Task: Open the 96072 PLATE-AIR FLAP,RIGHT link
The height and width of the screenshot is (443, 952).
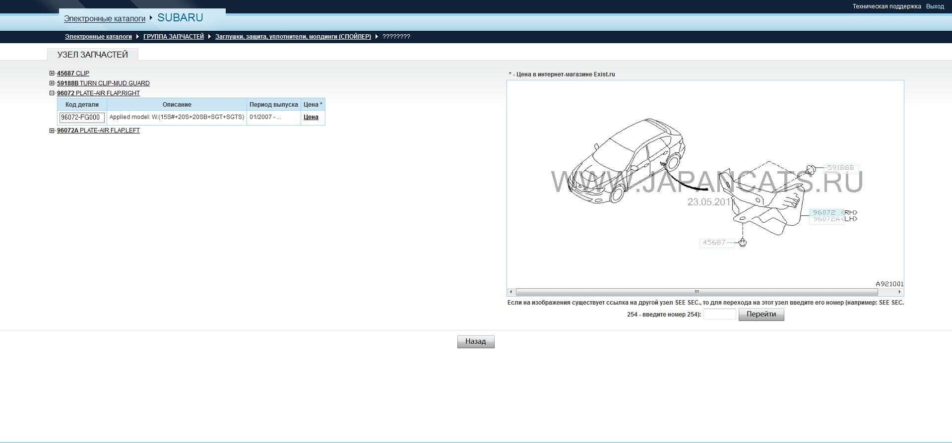Action: point(98,93)
